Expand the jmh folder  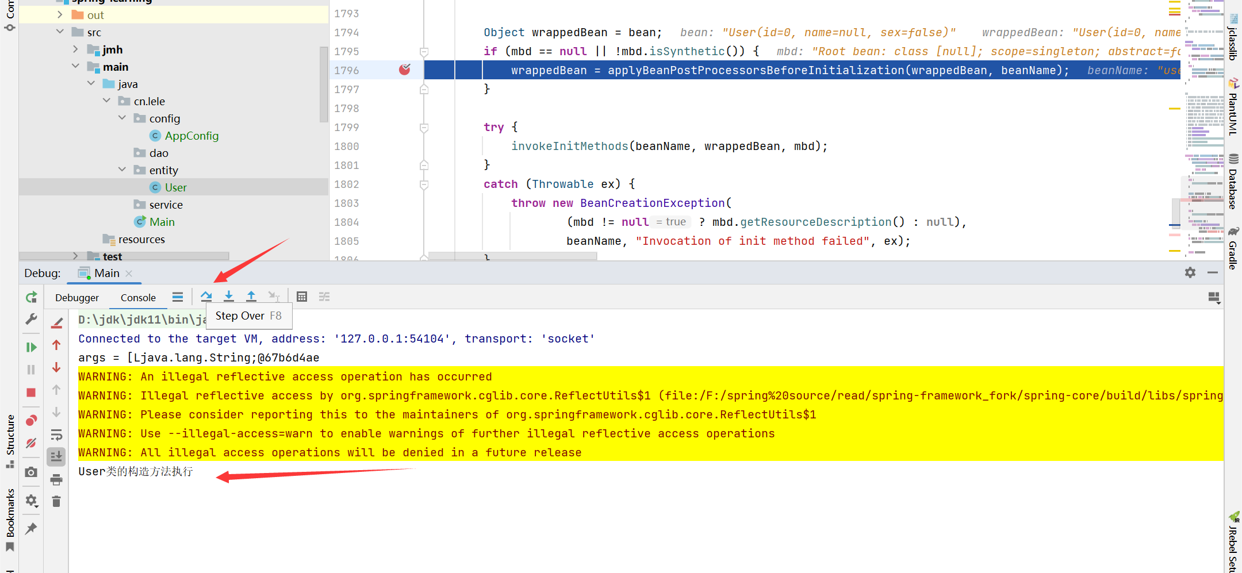pos(75,49)
